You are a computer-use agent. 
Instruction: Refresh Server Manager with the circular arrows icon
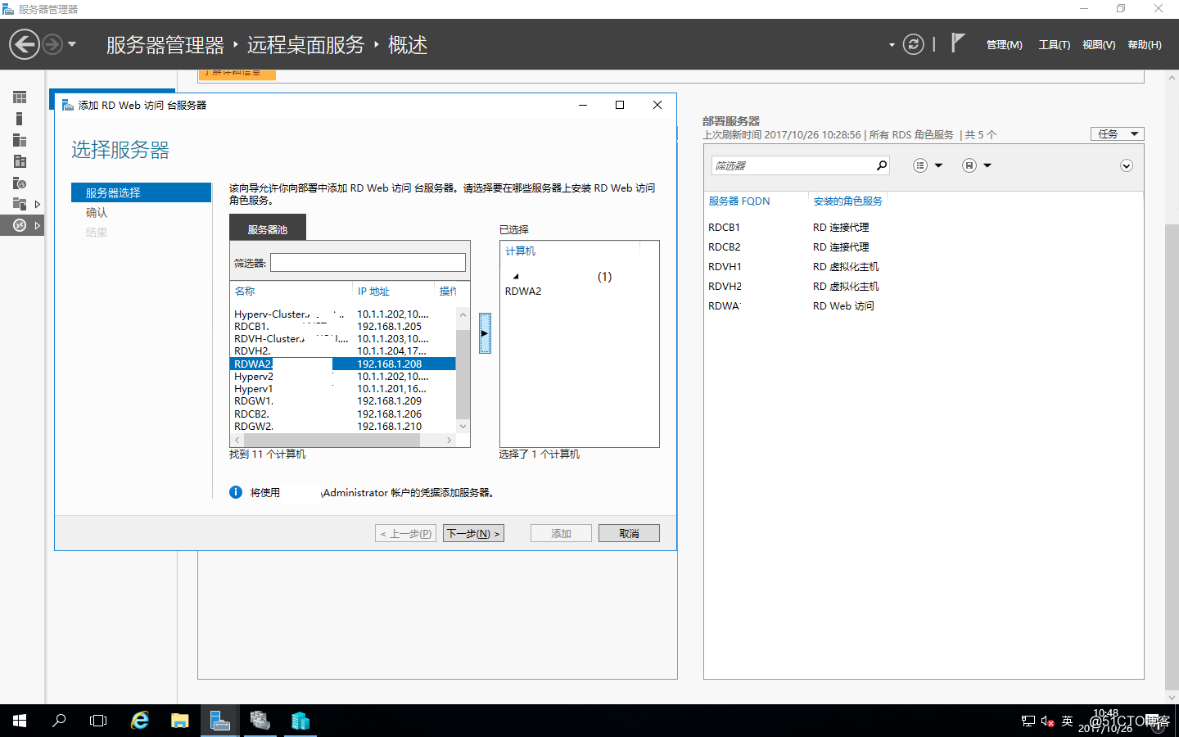click(914, 44)
